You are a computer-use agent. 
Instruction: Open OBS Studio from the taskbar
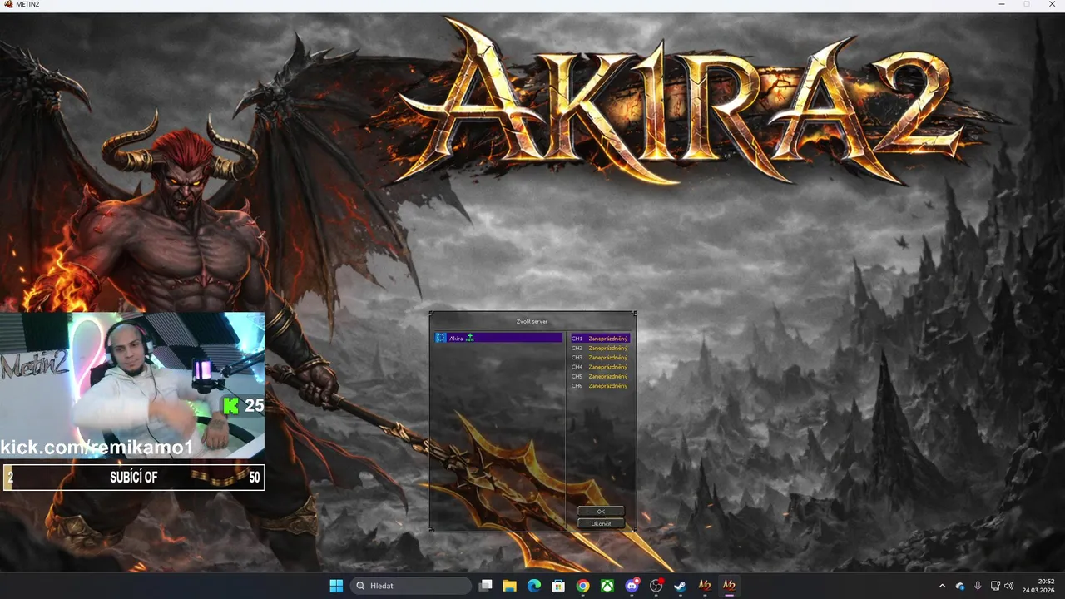656,586
